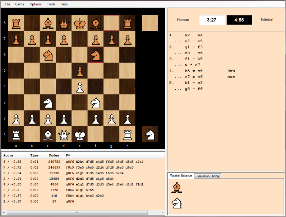Select the depth 8 analysis row -0.63
286x217 pixels.
pyautogui.click(x=83, y=162)
